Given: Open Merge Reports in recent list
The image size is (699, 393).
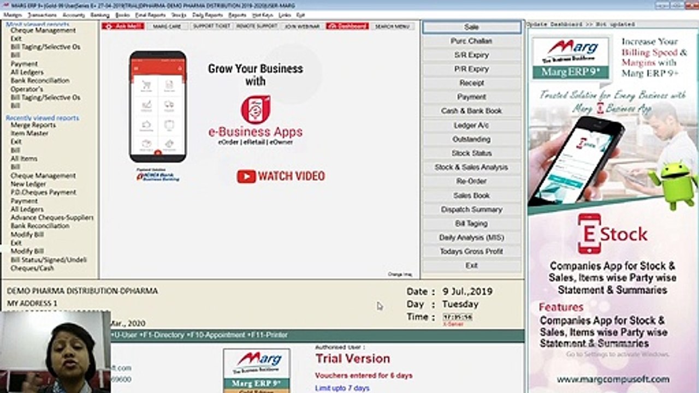Looking at the screenshot, I should tap(33, 125).
